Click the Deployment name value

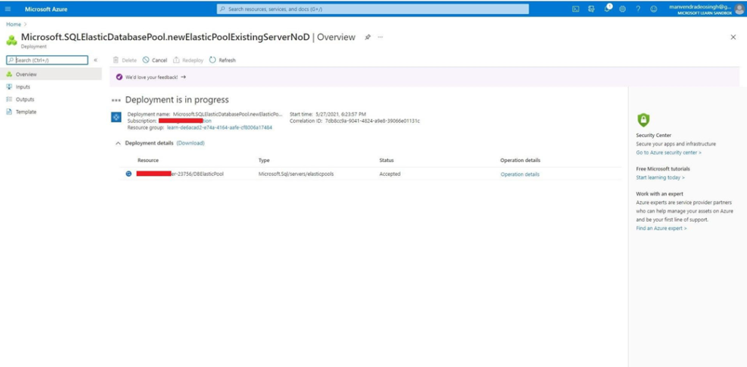[x=228, y=115]
